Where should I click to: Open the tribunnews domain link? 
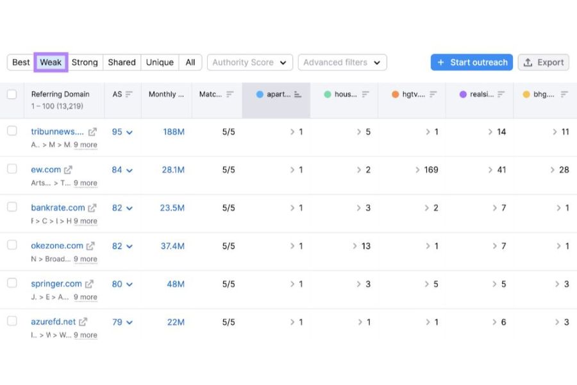(58, 132)
